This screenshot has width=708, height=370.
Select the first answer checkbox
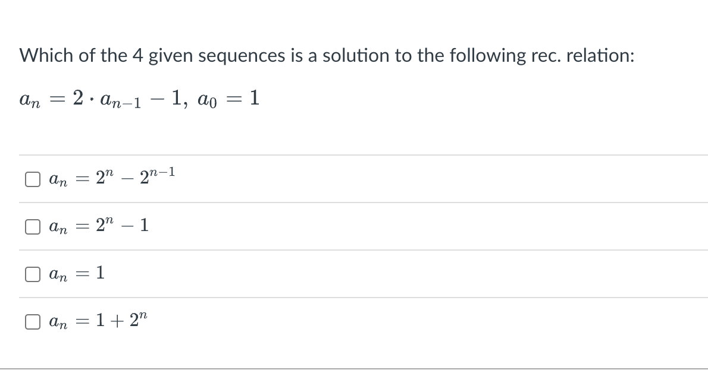[x=33, y=179]
